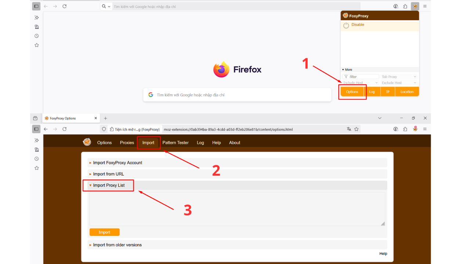Image resolution: width=470 pixels, height=264 pixels.
Task: Open Help tab in options header
Action: point(217,143)
